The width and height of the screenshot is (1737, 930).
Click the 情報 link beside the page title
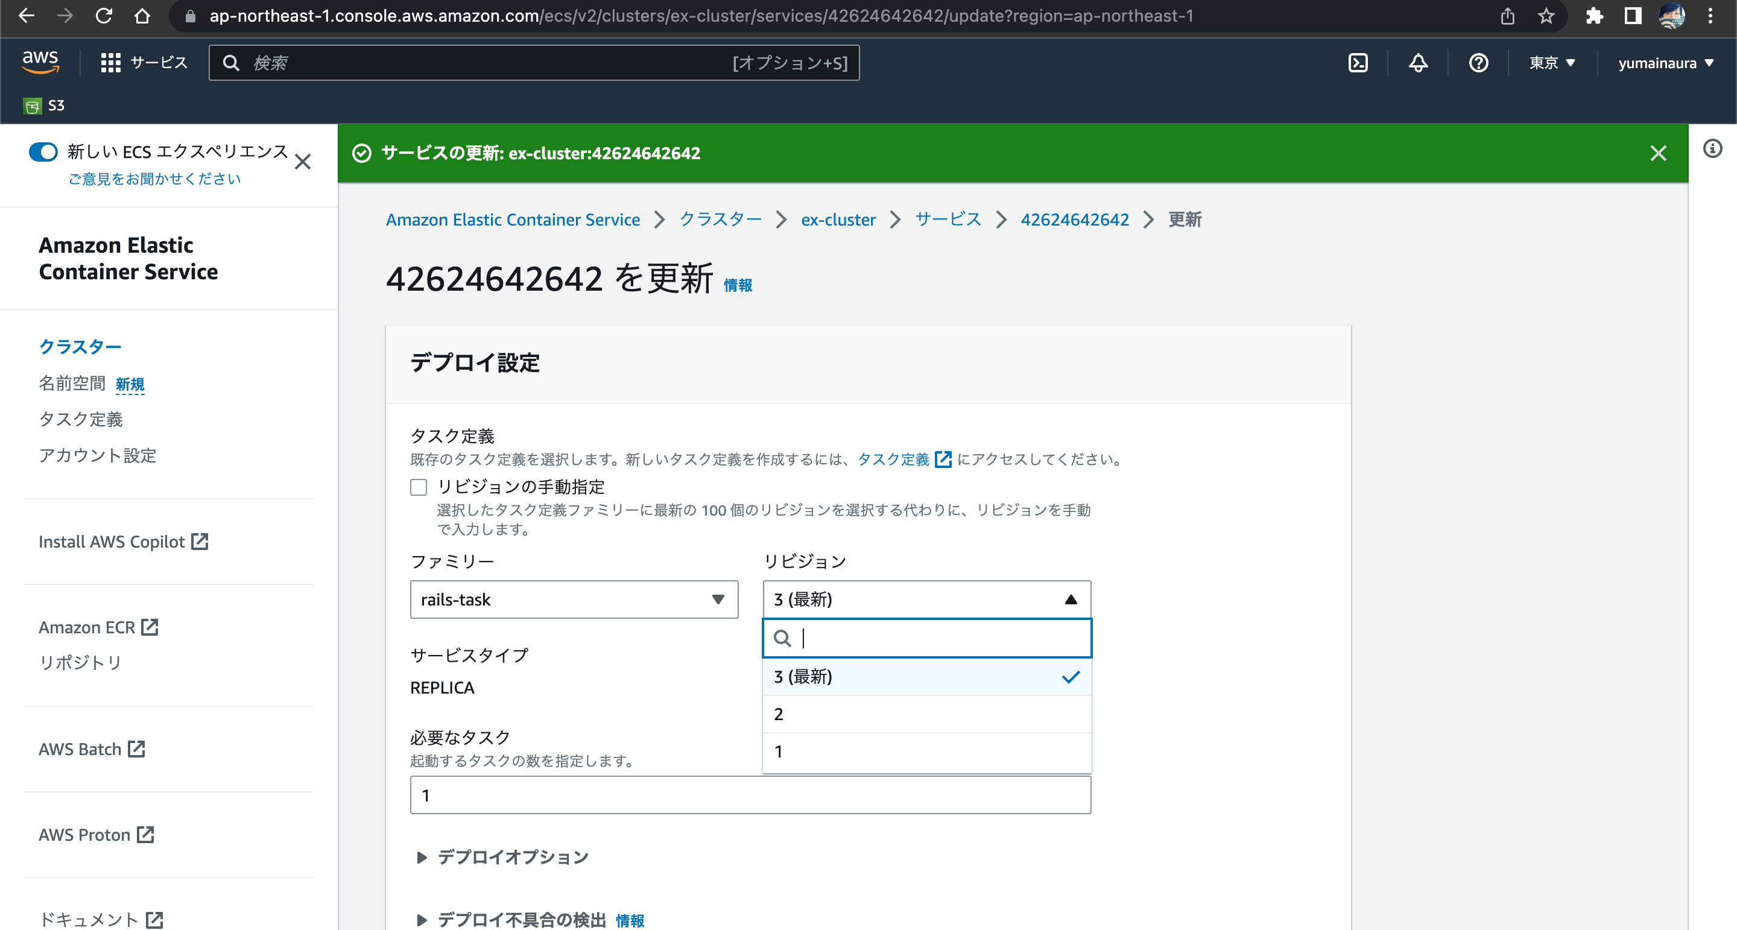point(738,285)
